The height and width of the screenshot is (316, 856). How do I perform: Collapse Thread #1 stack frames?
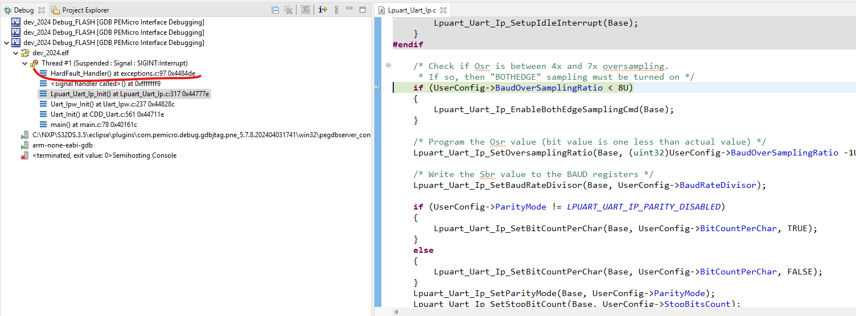pos(24,63)
